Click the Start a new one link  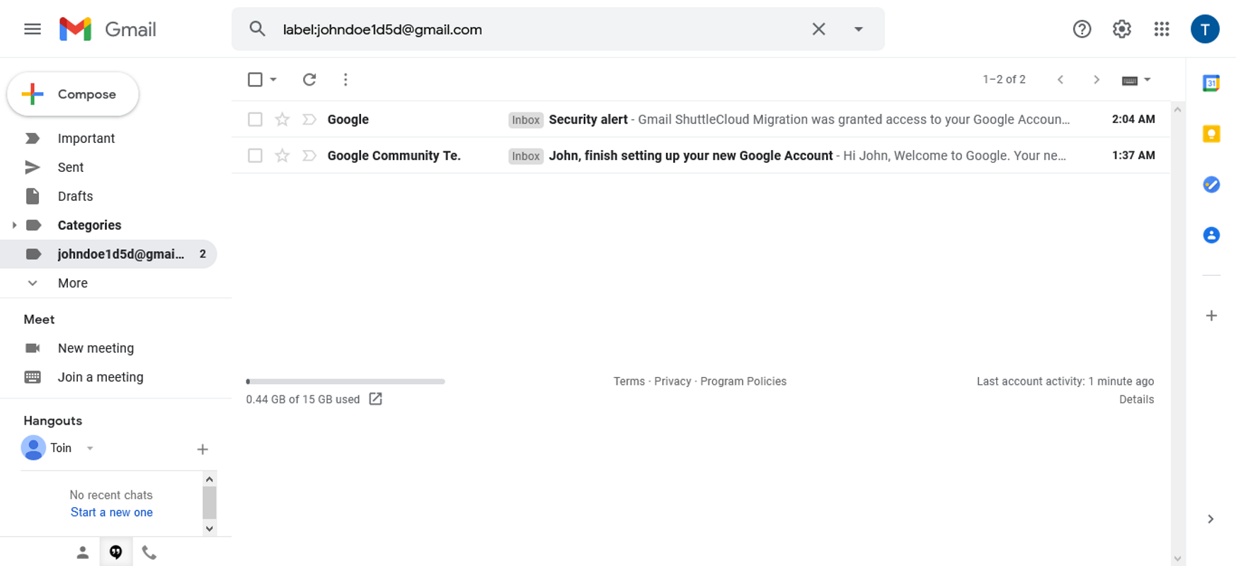(x=111, y=512)
